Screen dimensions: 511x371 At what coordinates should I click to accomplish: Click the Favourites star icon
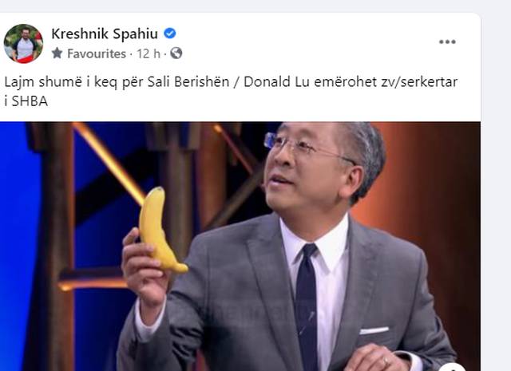pyautogui.click(x=57, y=53)
